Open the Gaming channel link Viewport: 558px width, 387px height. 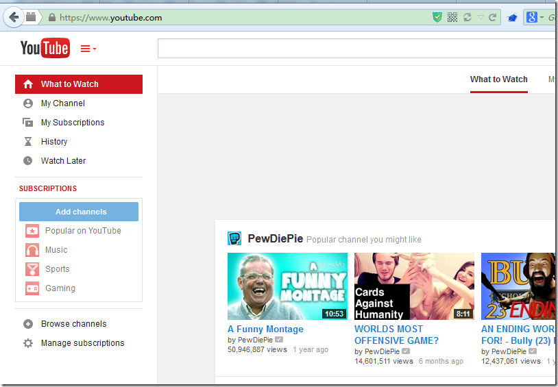(x=60, y=288)
